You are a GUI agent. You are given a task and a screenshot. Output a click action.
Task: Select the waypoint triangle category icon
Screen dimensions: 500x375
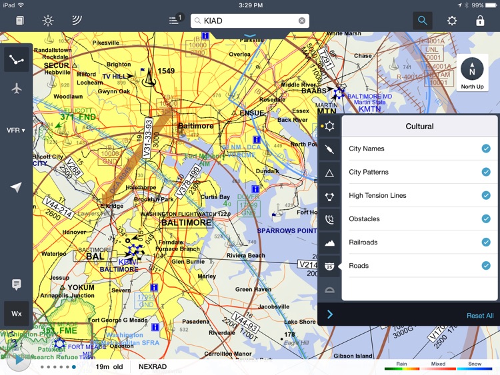coord(329,173)
